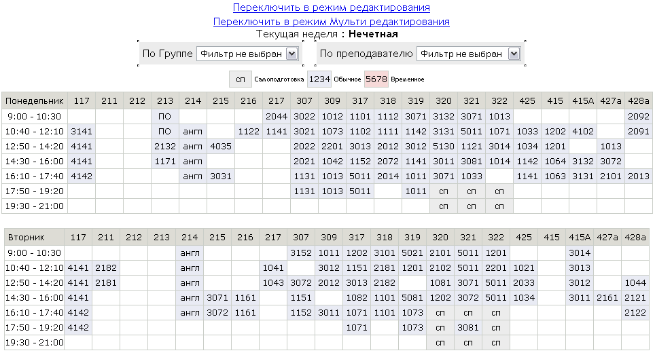
Task: Select cell '1064' in Monday room 415
Action: coord(555,162)
